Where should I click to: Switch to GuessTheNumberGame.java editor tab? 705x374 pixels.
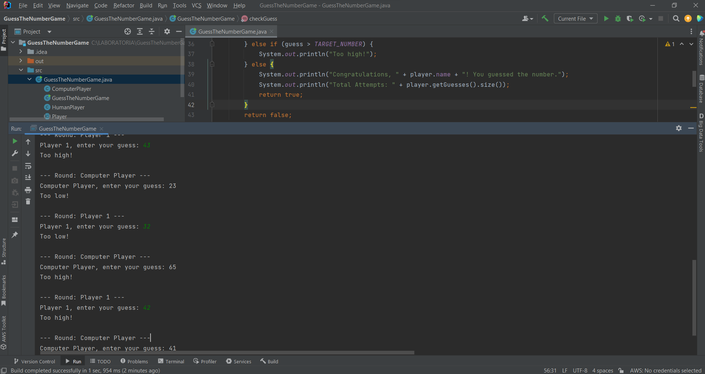click(x=232, y=31)
